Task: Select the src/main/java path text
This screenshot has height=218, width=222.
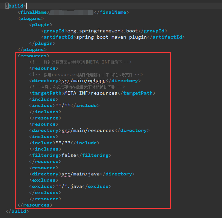Action: click(x=80, y=174)
